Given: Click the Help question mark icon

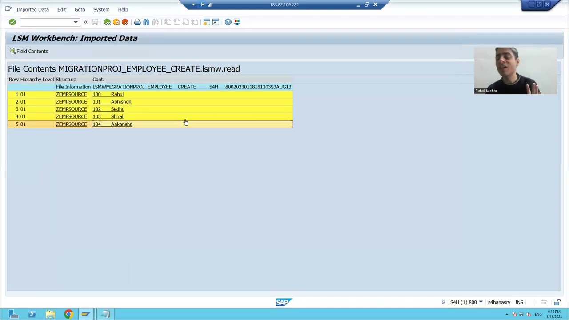Looking at the screenshot, I should pos(228,22).
